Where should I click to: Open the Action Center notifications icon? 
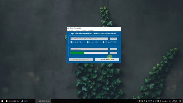180,101
